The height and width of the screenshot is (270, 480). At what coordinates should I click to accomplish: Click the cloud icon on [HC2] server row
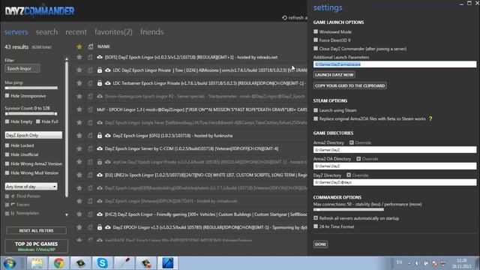click(100, 214)
